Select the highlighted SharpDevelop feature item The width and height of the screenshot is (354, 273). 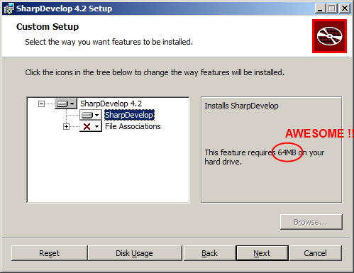click(129, 115)
